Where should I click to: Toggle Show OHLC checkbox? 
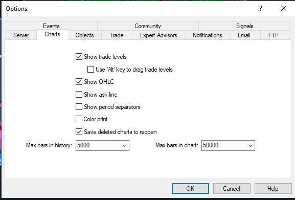[x=79, y=82]
